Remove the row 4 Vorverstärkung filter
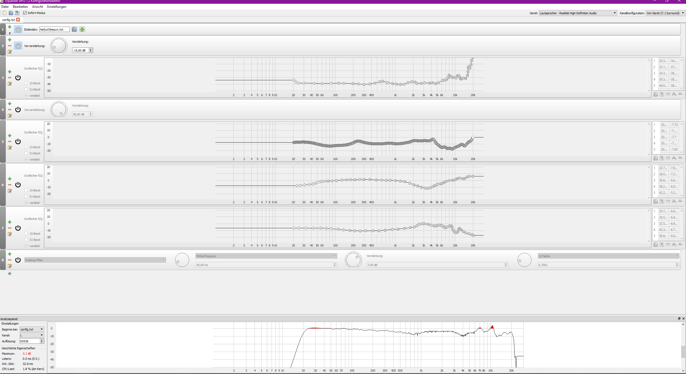 [x=10, y=110]
